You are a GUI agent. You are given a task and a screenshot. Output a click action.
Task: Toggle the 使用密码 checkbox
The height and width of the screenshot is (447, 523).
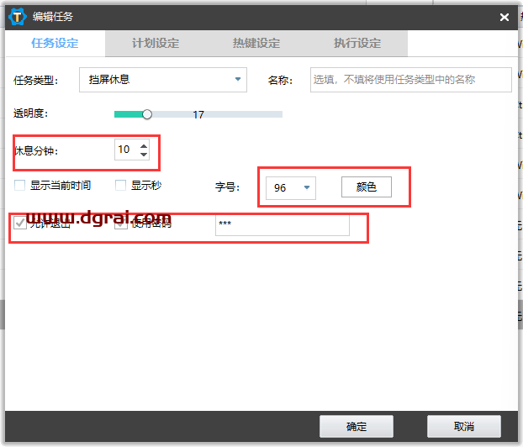click(121, 224)
